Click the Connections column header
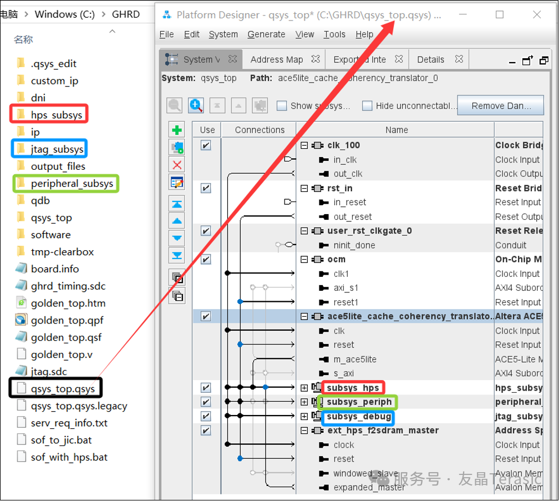This screenshot has width=559, height=501. tap(259, 130)
